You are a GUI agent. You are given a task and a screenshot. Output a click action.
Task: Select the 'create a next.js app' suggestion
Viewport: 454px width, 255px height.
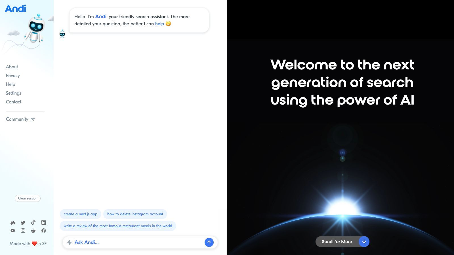tap(81, 214)
